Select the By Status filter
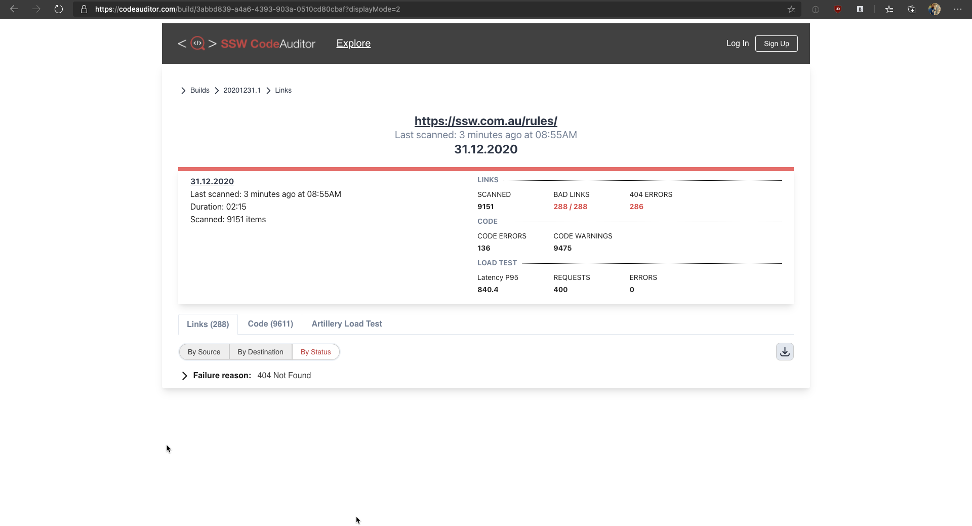This screenshot has height=526, width=972. coord(315,351)
